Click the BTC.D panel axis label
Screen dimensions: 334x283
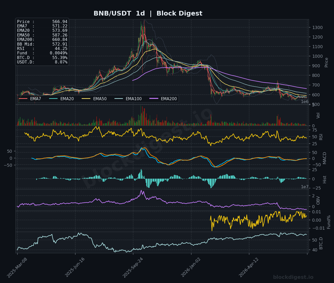click(x=321, y=243)
